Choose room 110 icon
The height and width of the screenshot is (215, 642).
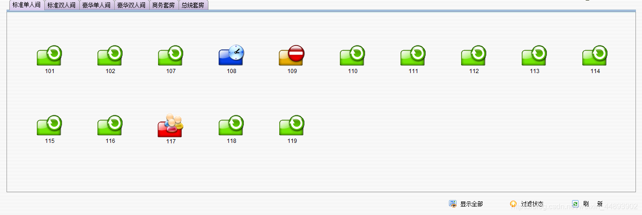(x=352, y=55)
